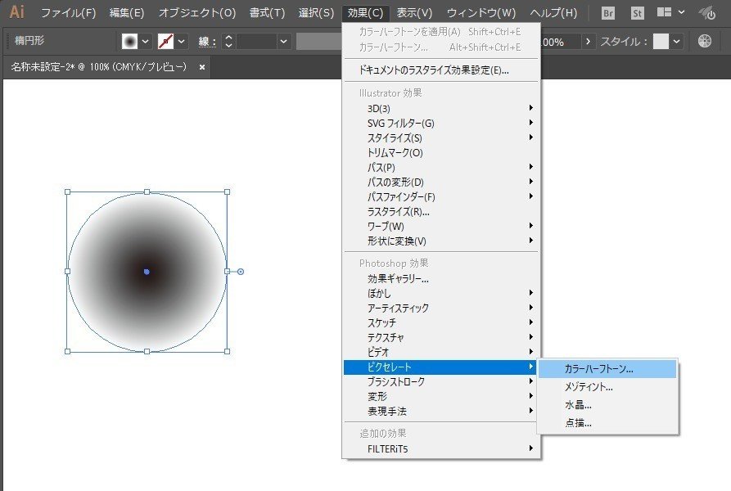The image size is (731, 491).
Task: Click the Ai logo in the title bar
Action: click(15, 12)
